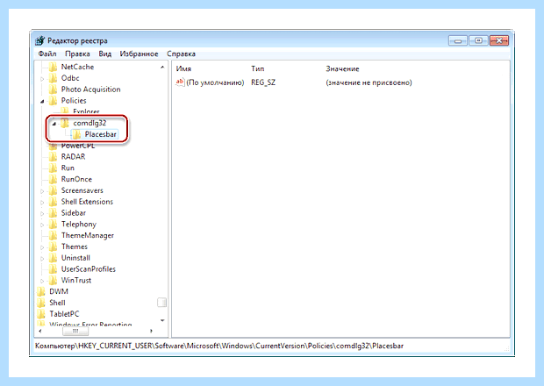
Task: Click the RADAR folder icon
Action: [x=53, y=157]
